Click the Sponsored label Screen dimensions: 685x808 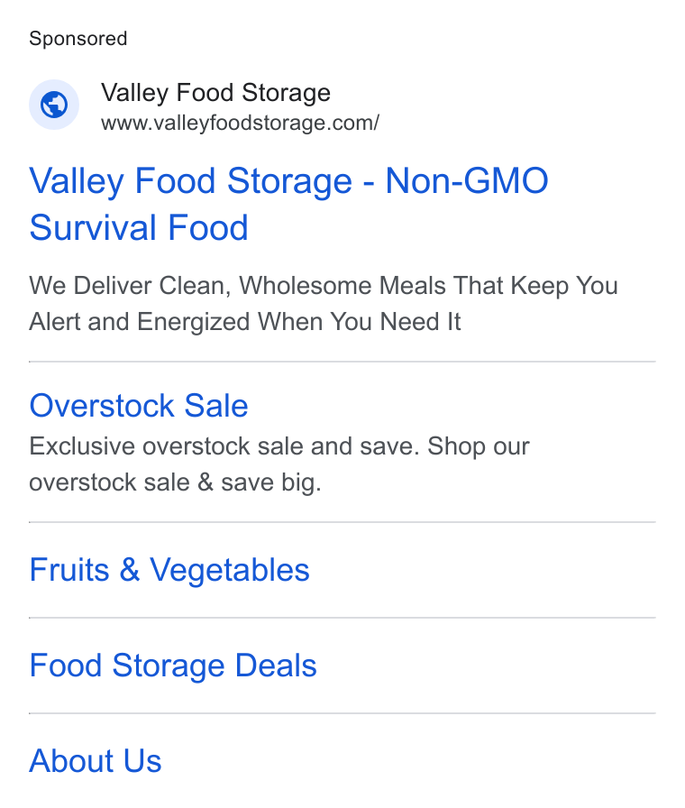[x=78, y=39]
